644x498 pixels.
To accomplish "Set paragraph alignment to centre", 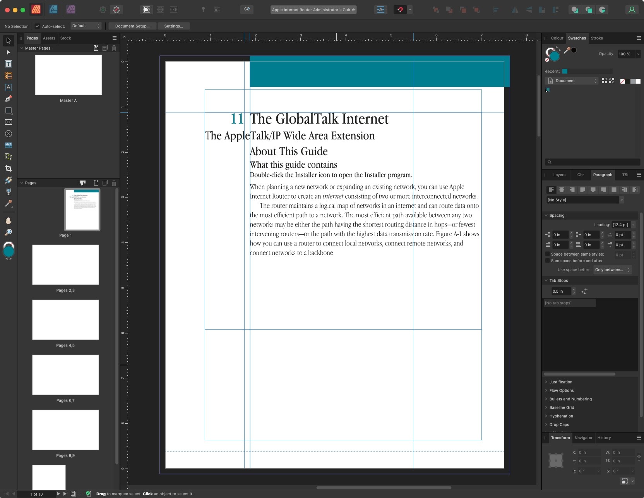I will [x=562, y=190].
